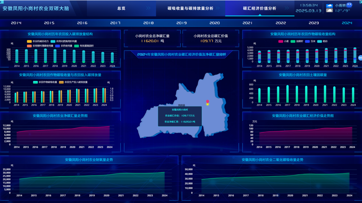The width and height of the screenshot is (362, 203).
Task: Jump to year 2014 on the timeline
Action: [x=16, y=23]
